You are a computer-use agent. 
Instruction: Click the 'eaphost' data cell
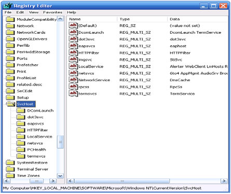178,46
